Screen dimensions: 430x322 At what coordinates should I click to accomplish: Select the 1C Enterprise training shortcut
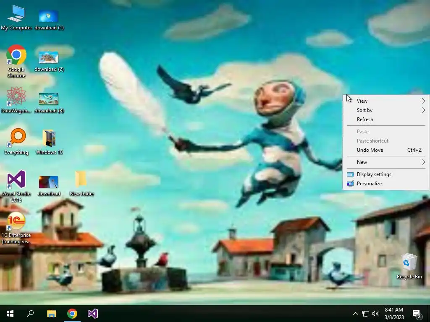coord(16,228)
